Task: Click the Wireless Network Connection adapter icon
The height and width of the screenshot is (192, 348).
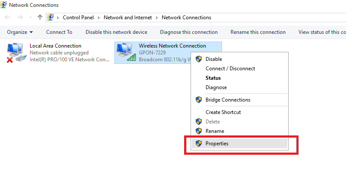Action: [x=126, y=52]
